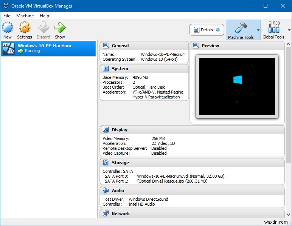Click the Windows-10-PE-Macrium.vdi disk entry
This screenshot has width=292, height=226.
181,176
